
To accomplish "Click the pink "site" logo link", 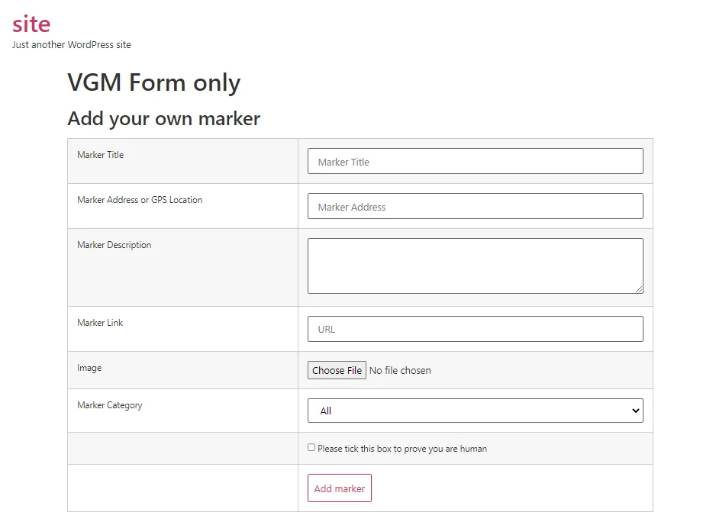I will [x=31, y=24].
